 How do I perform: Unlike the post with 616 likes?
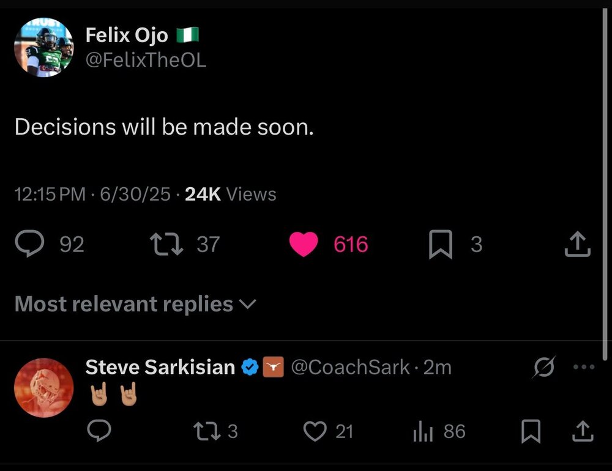click(x=303, y=245)
